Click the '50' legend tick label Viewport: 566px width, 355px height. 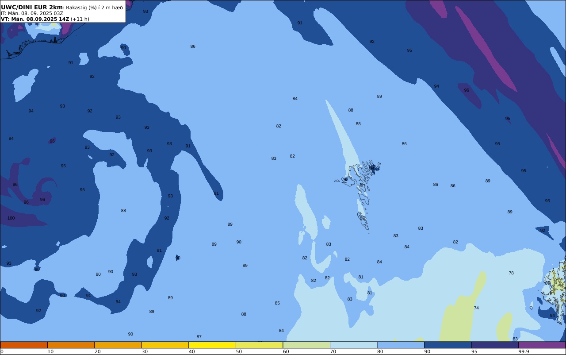(239, 351)
